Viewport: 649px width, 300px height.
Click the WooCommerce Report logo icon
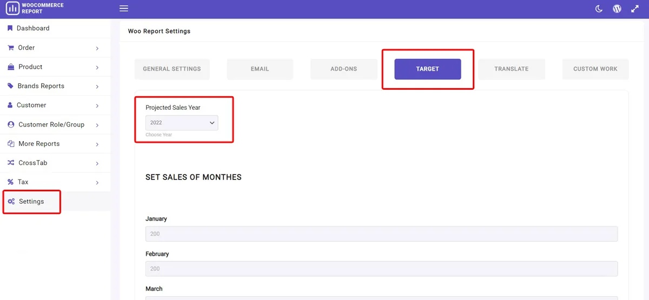(12, 8)
